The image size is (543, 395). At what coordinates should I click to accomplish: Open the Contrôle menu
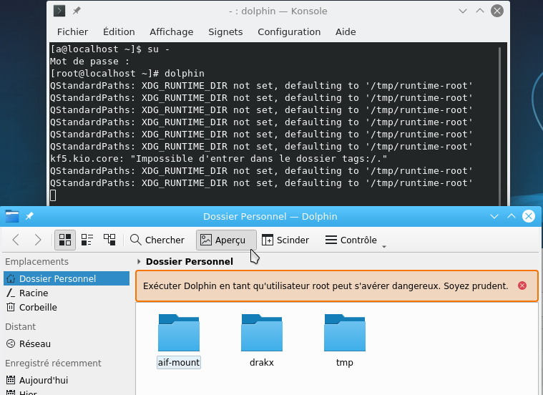coord(351,240)
